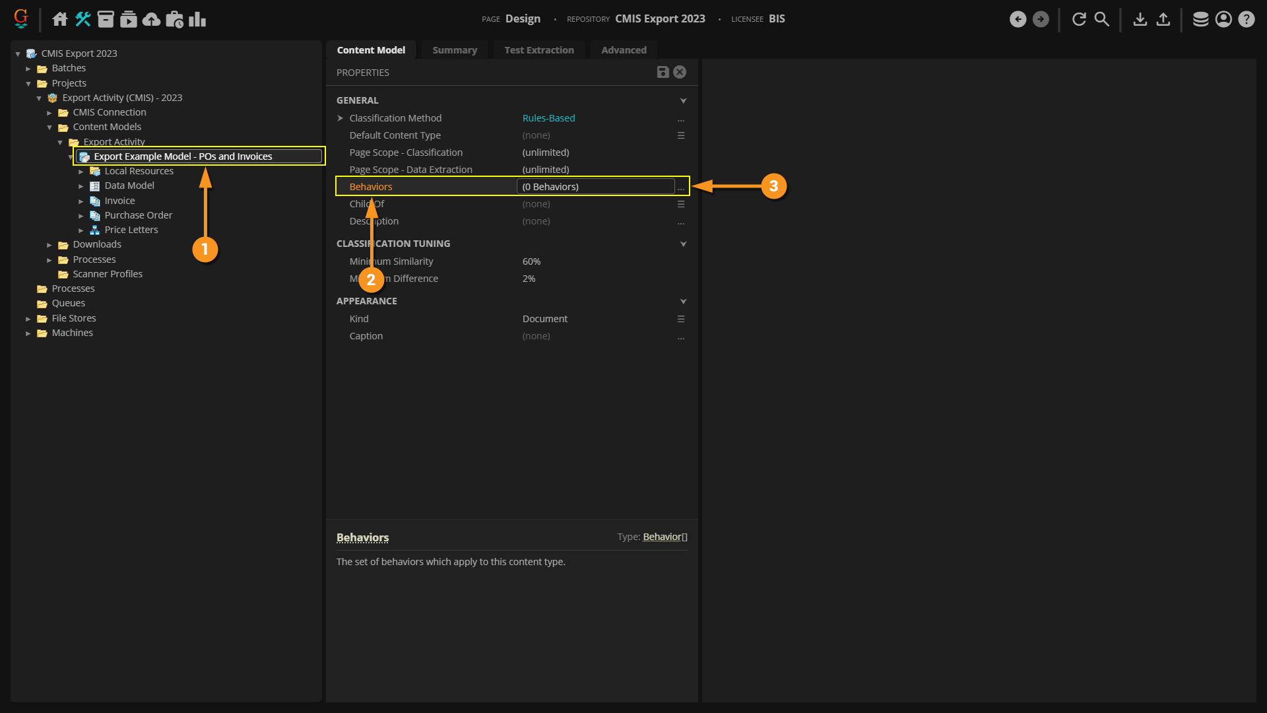Open the user account icon
Screen dimensions: 1267x713
[x=1223, y=19]
